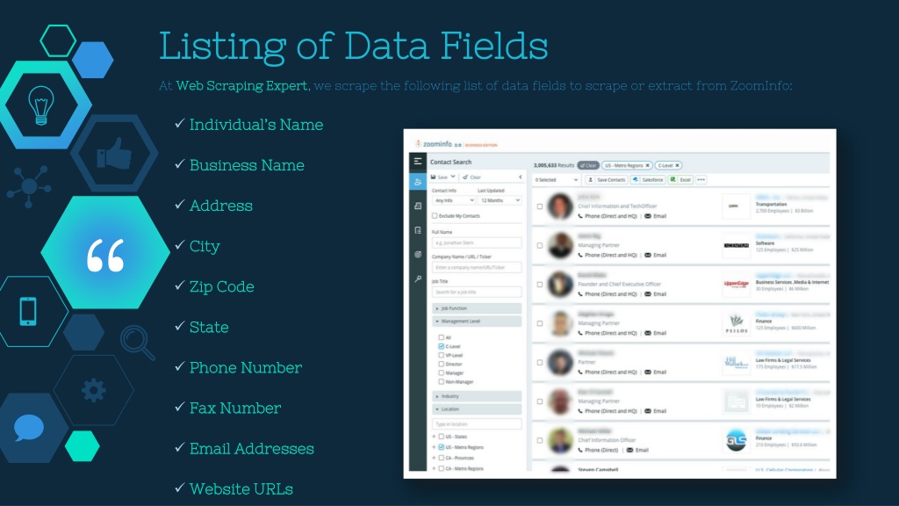
Task: Open the Contact Info 'Any Info' dropdown
Action: tap(454, 200)
